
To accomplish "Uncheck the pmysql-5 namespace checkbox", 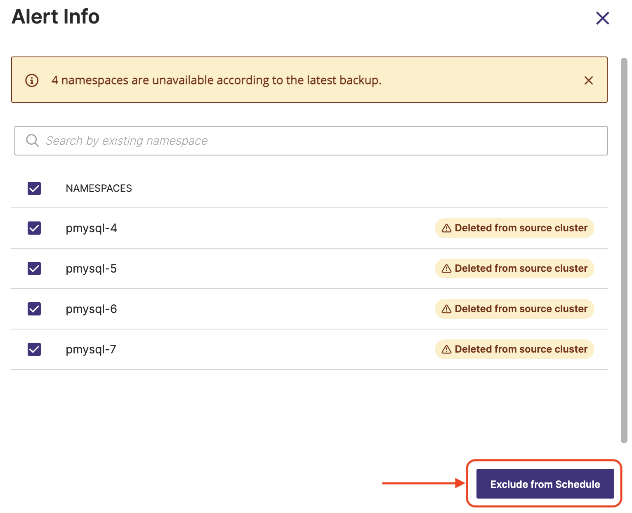I will click(x=34, y=268).
